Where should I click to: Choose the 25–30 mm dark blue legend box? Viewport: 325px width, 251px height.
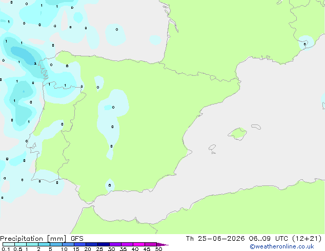(104, 244)
